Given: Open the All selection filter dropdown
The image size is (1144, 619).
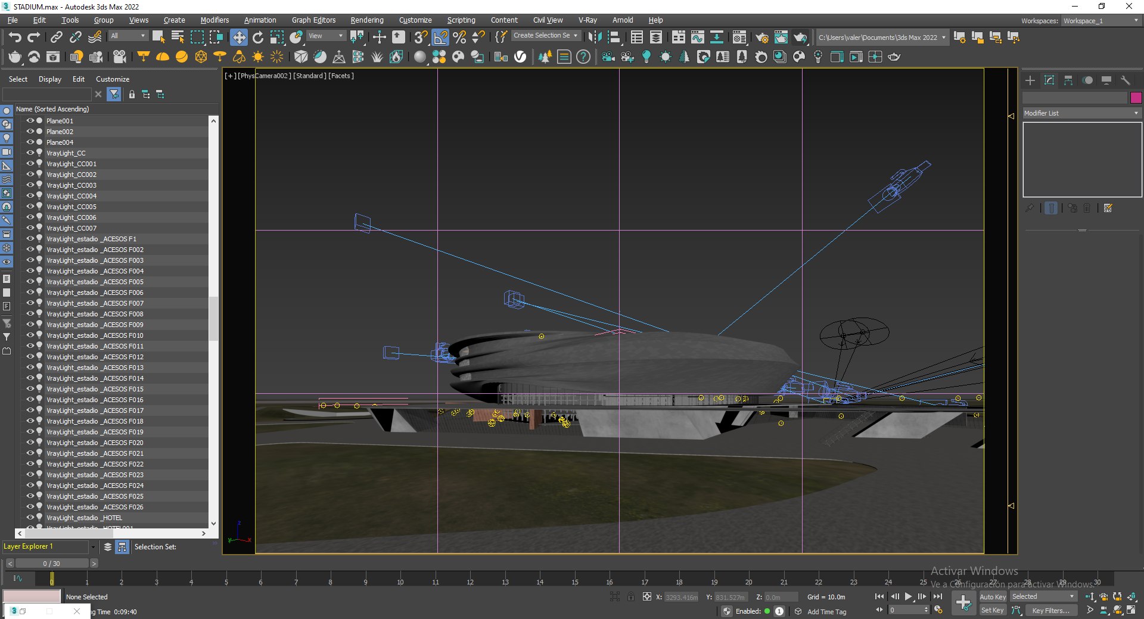Looking at the screenshot, I should click(x=128, y=36).
